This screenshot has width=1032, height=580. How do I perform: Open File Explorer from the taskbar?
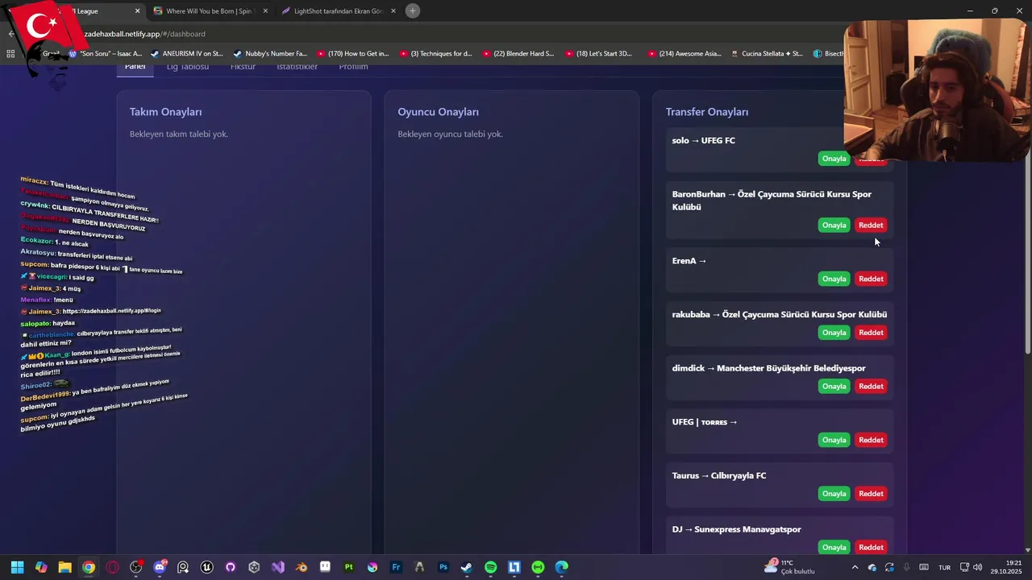[64, 567]
